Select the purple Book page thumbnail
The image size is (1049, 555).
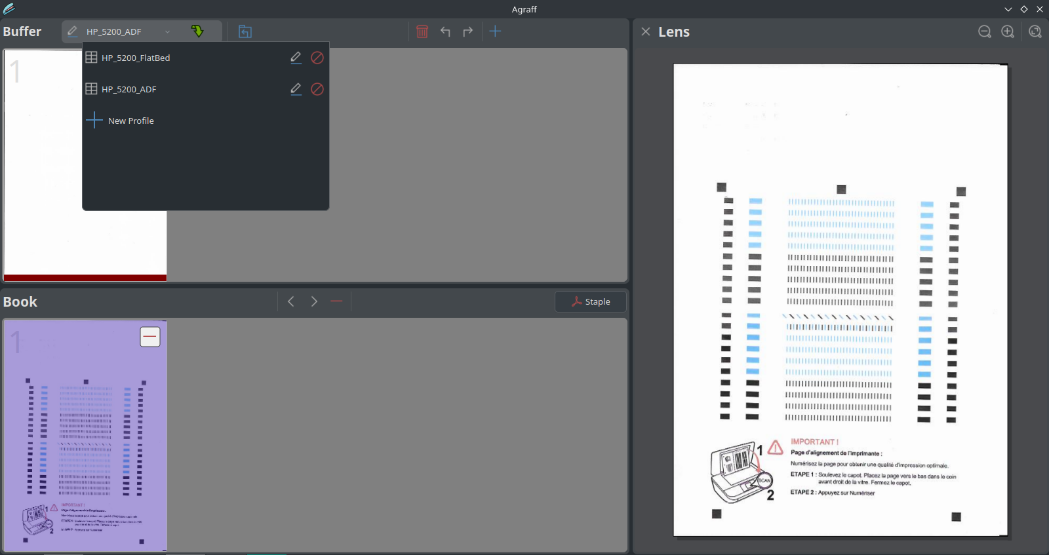(85, 446)
